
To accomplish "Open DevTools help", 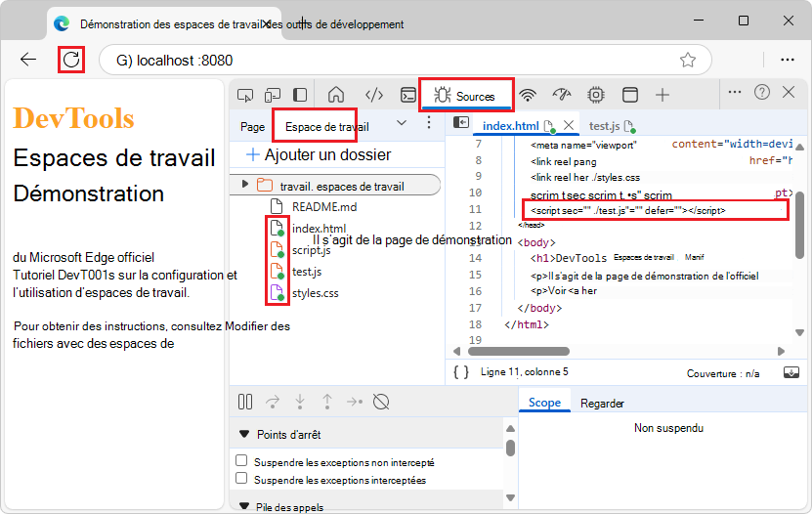I will (x=762, y=92).
